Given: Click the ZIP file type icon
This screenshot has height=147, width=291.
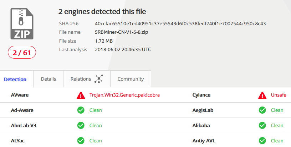Looking at the screenshot, I should (22, 24).
